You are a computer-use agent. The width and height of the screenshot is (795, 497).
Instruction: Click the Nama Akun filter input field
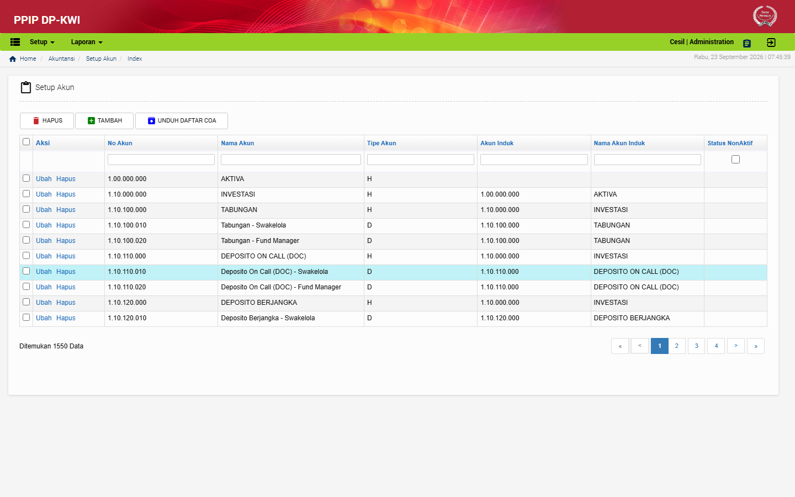[x=291, y=160]
